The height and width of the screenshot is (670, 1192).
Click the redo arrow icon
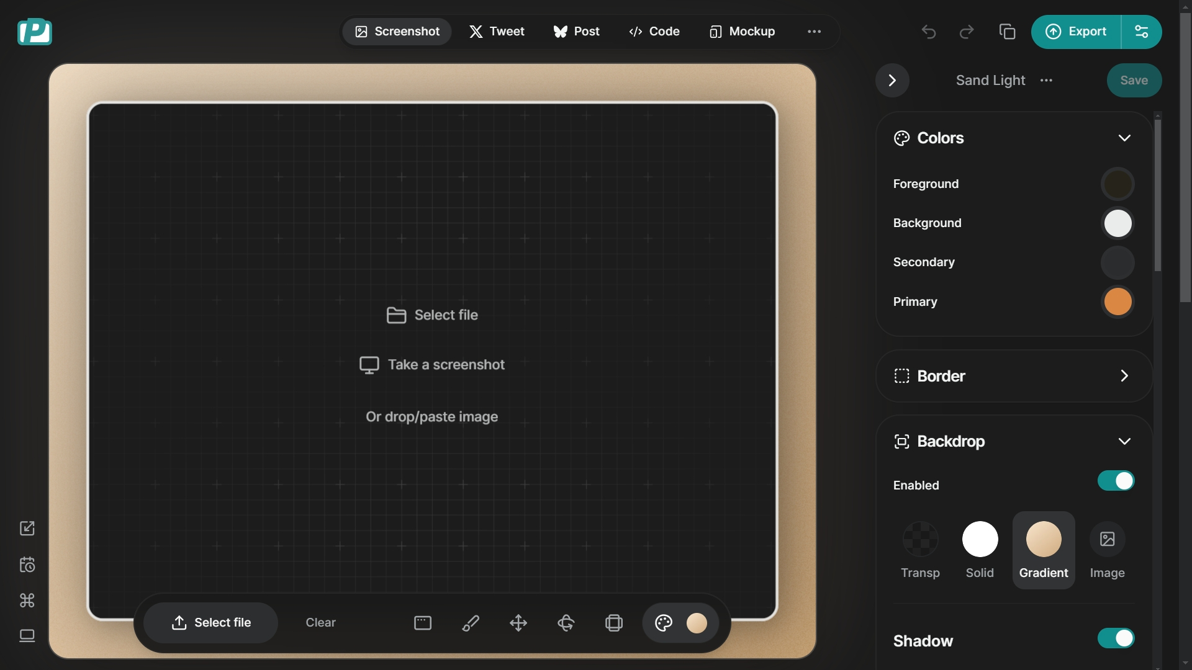967,32
